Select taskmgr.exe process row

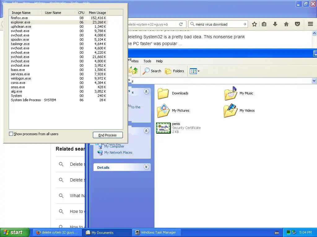(59, 44)
